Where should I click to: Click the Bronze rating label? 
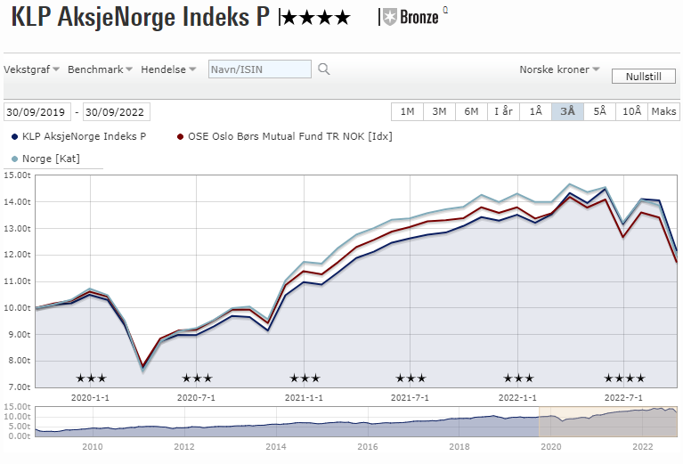(419, 18)
